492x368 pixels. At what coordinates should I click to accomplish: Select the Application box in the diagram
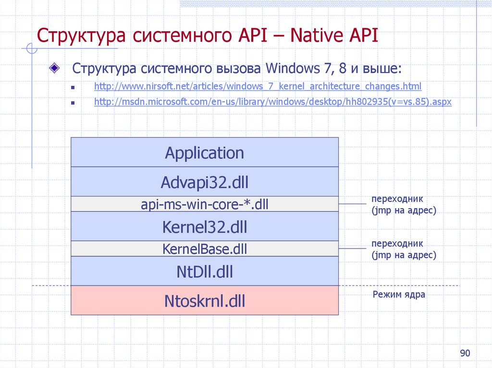[x=205, y=152]
